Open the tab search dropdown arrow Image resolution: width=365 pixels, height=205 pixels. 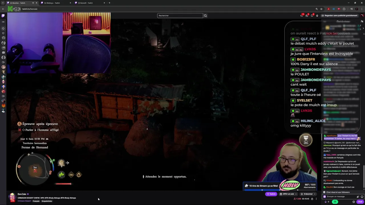coord(3,3)
